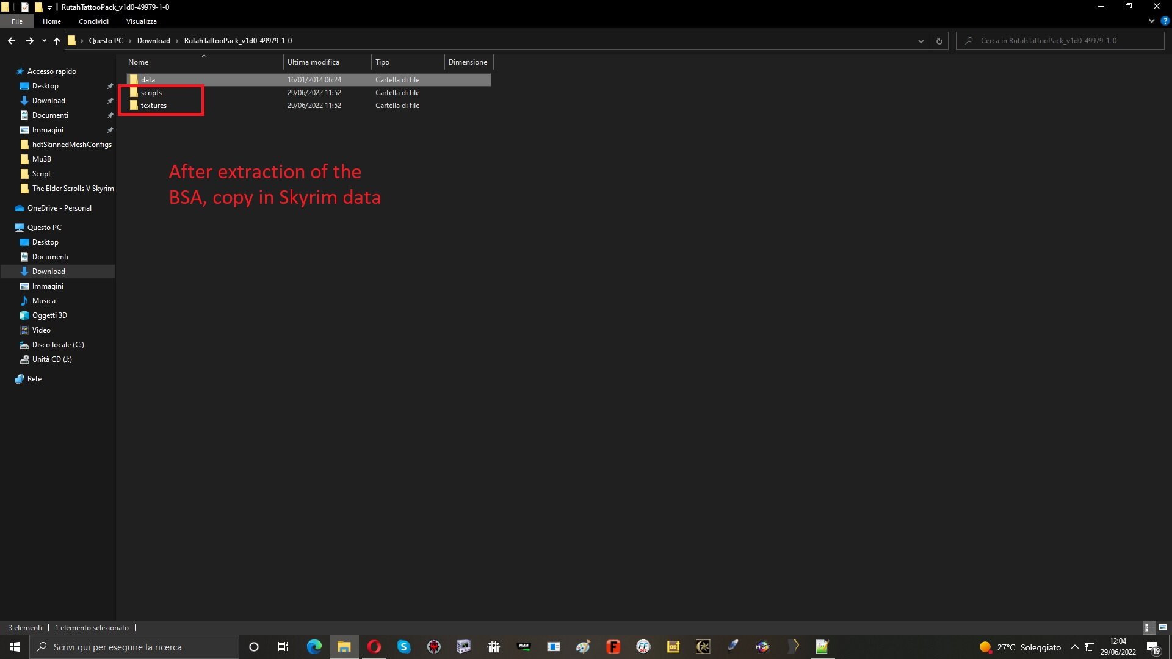This screenshot has height=659, width=1172.
Task: Sort by Ultima modifica column
Action: click(327, 62)
